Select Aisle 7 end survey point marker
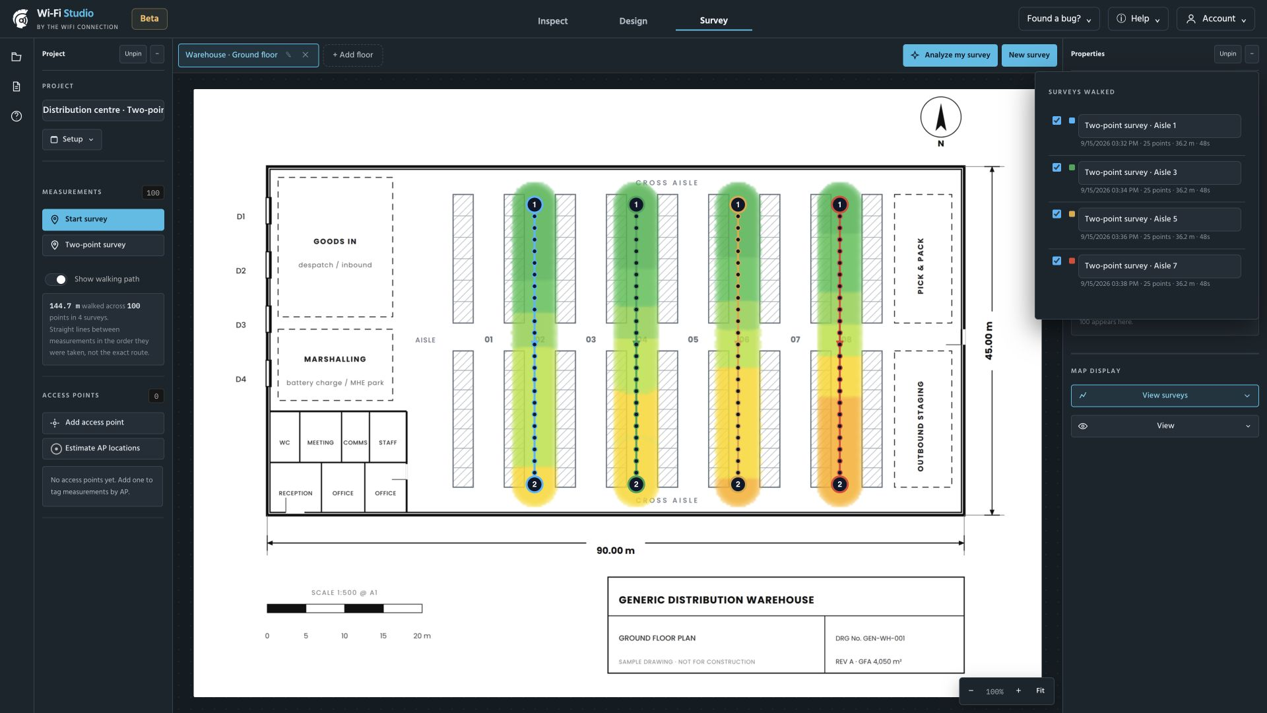The width and height of the screenshot is (1267, 713). 839,485
